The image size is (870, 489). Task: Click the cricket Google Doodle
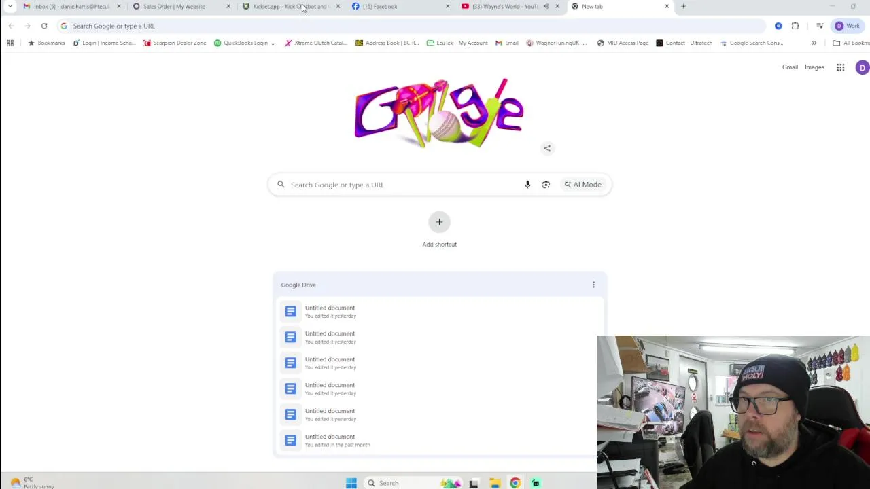[x=439, y=113]
